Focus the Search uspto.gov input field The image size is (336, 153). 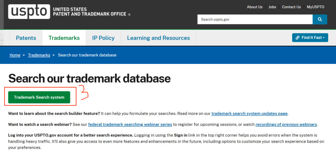click(x=255, y=19)
